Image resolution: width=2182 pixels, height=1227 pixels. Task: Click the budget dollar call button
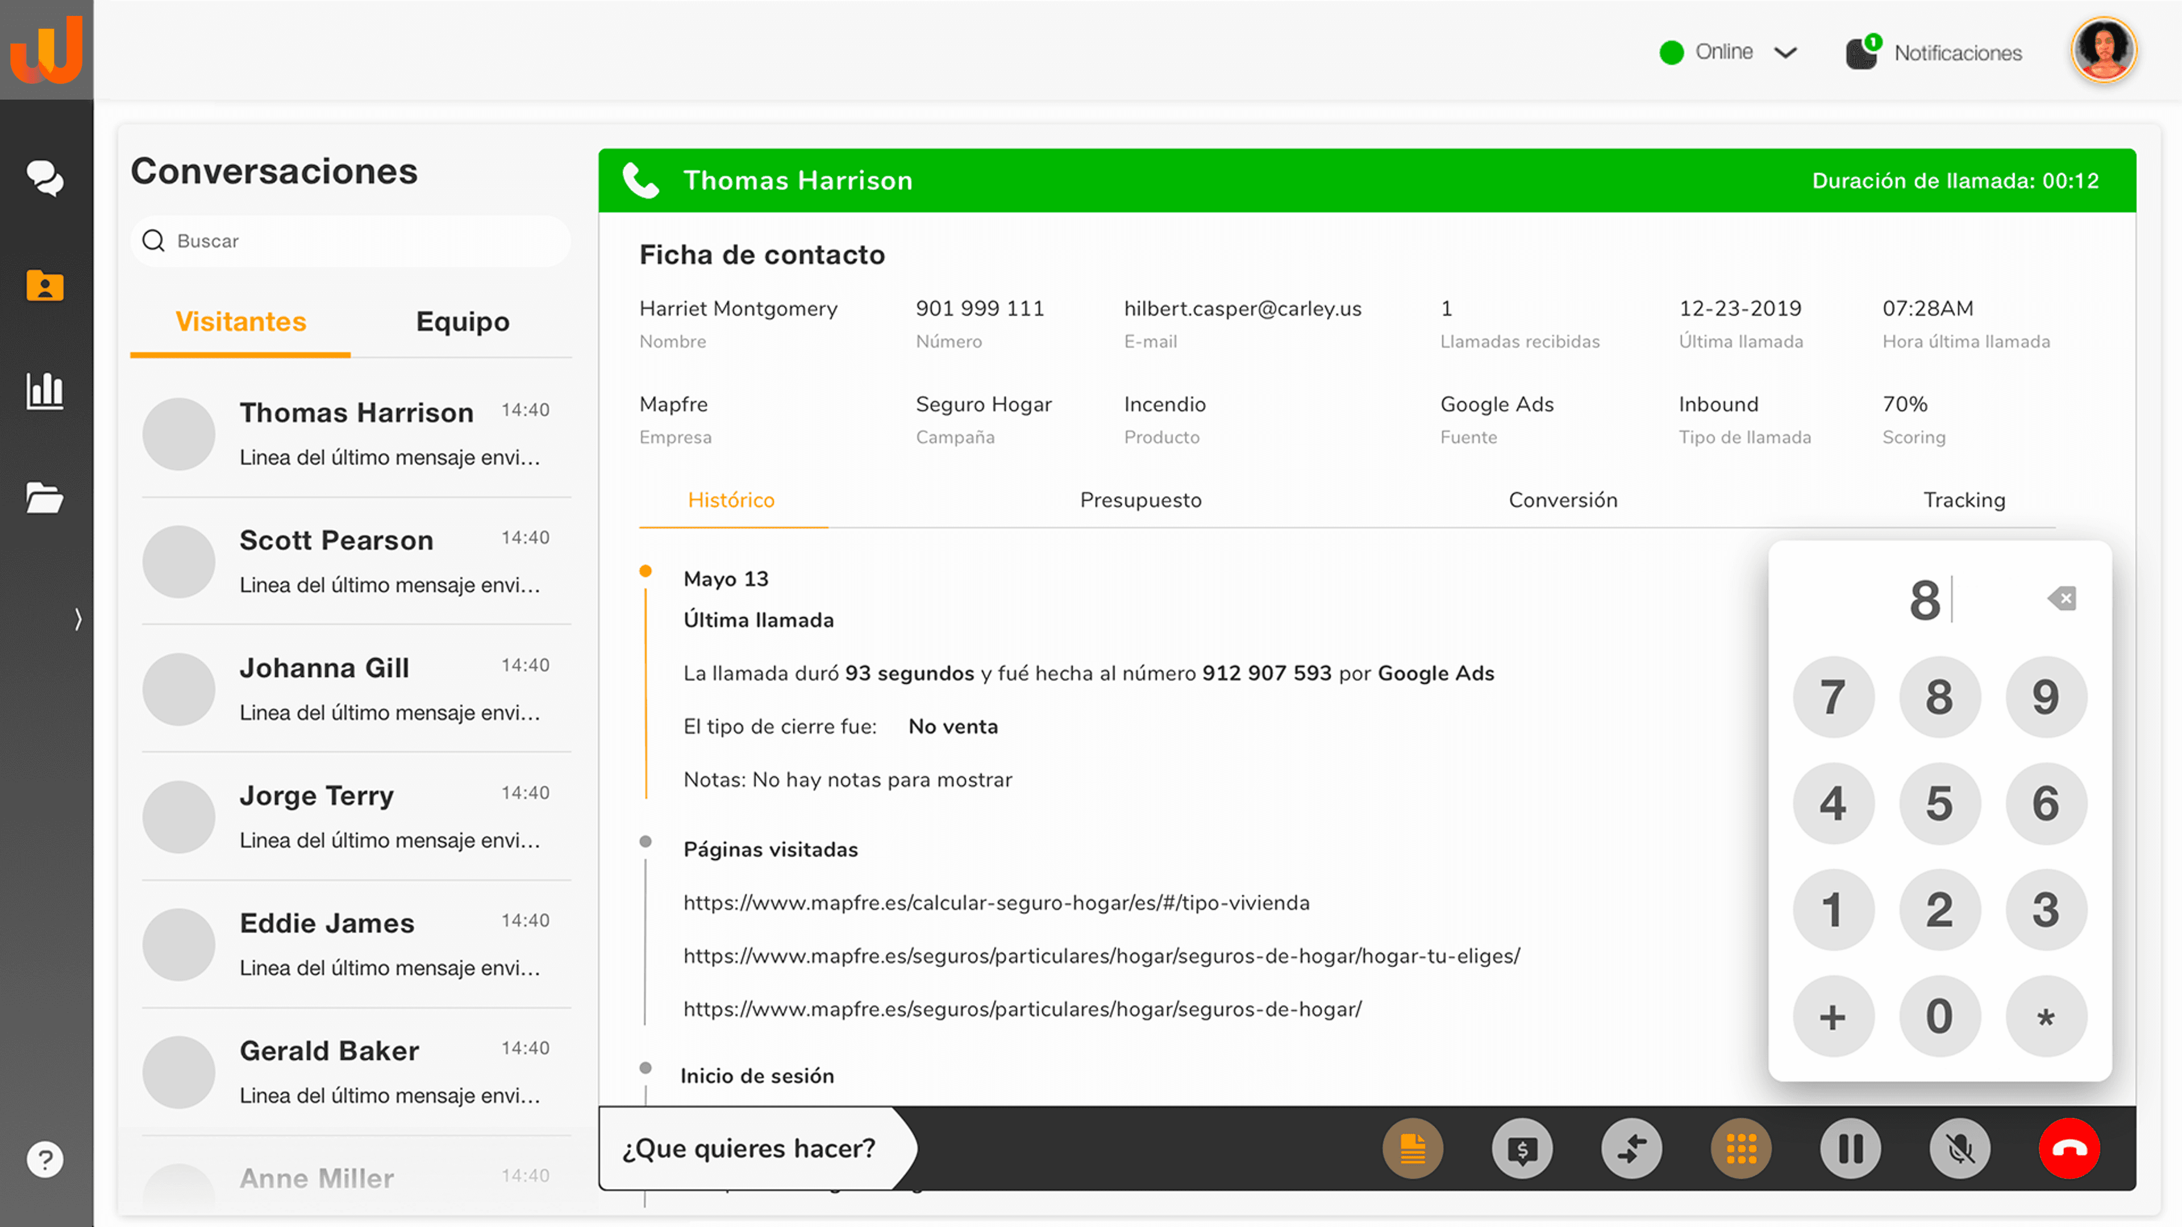pyautogui.click(x=1522, y=1149)
